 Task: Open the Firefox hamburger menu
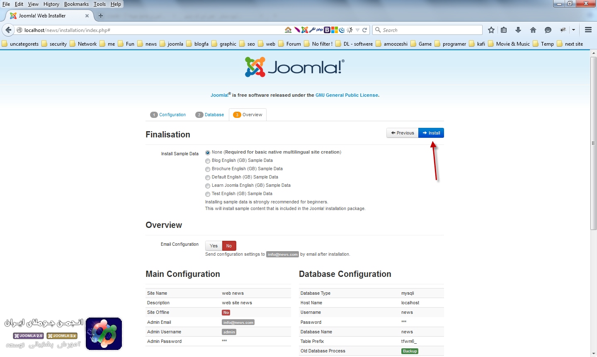point(588,30)
